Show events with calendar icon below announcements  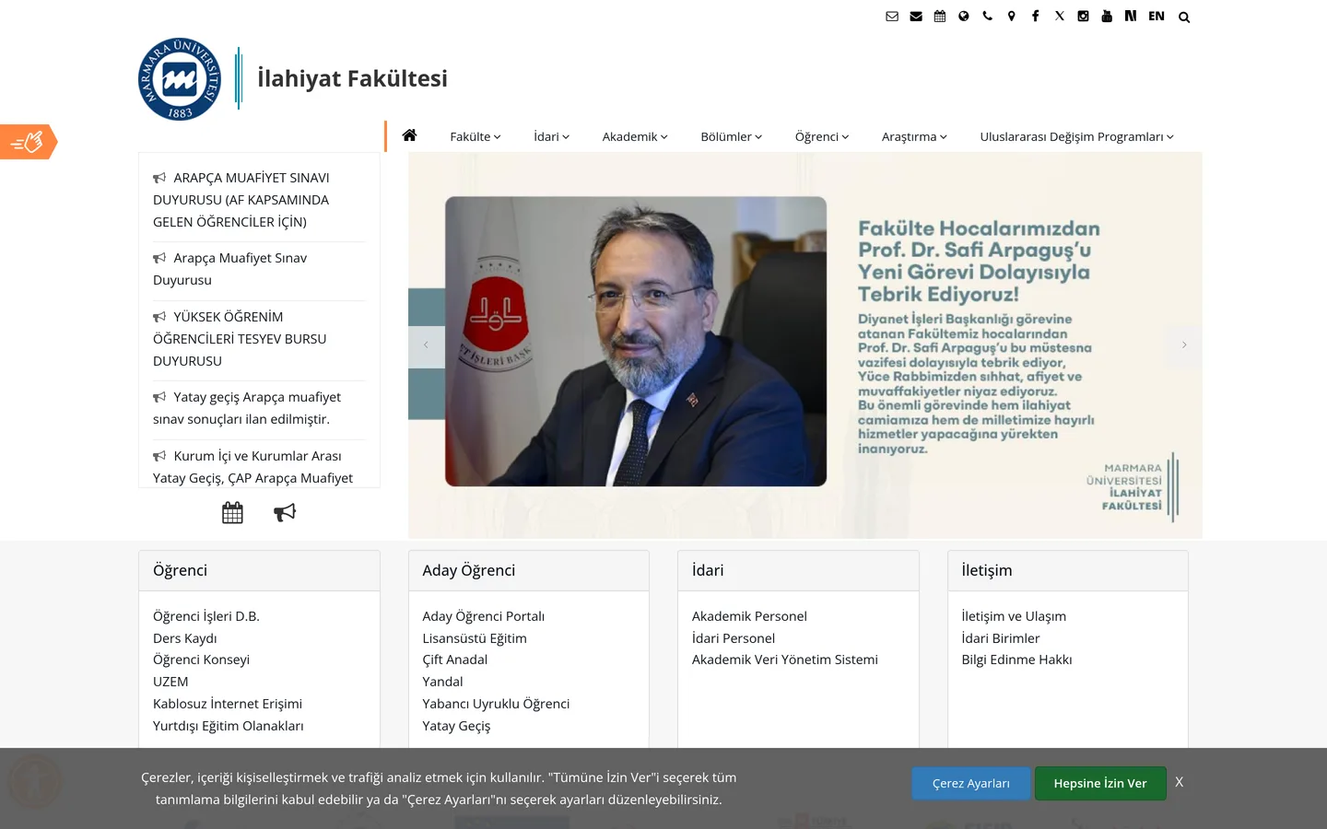click(x=232, y=513)
